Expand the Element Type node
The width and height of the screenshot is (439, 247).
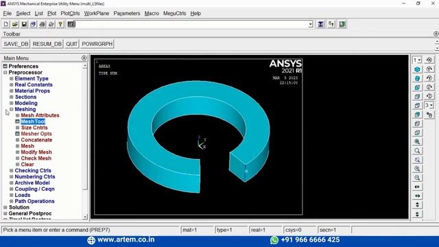(x=12, y=79)
